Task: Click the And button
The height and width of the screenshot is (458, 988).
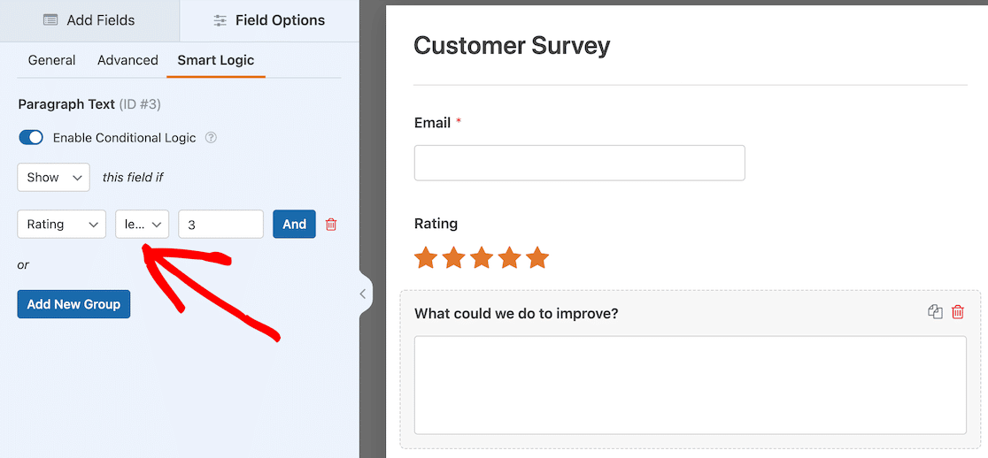Action: click(x=294, y=225)
